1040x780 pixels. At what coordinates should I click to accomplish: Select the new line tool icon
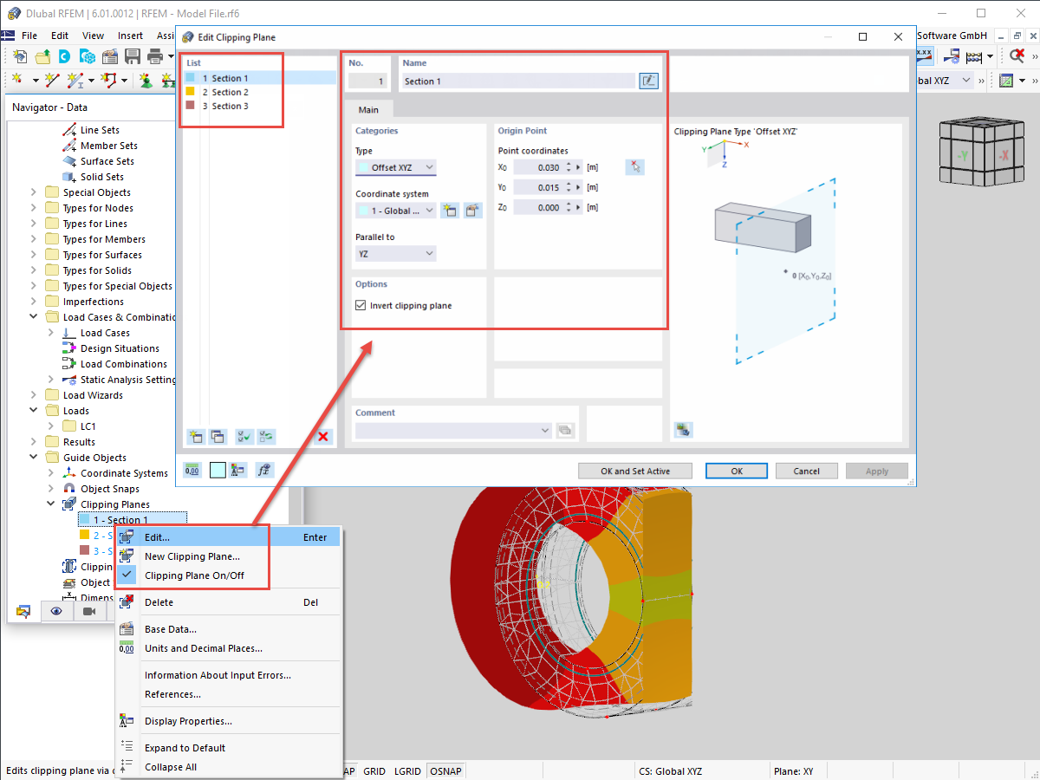tap(52, 81)
